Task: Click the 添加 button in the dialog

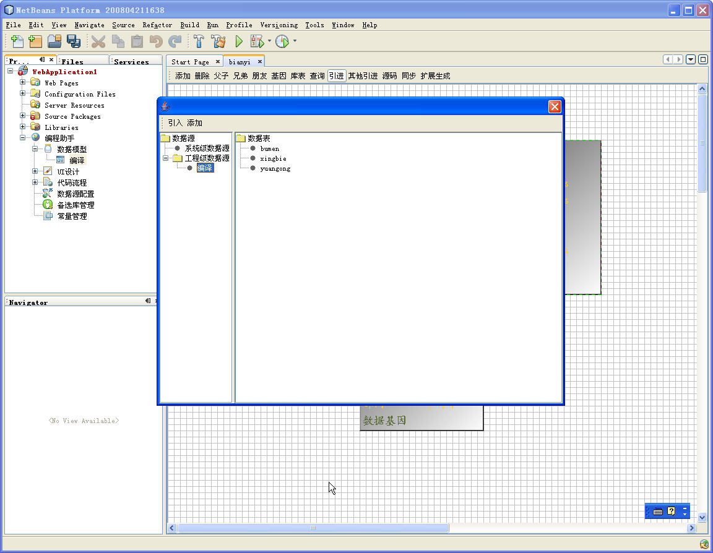Action: point(194,122)
